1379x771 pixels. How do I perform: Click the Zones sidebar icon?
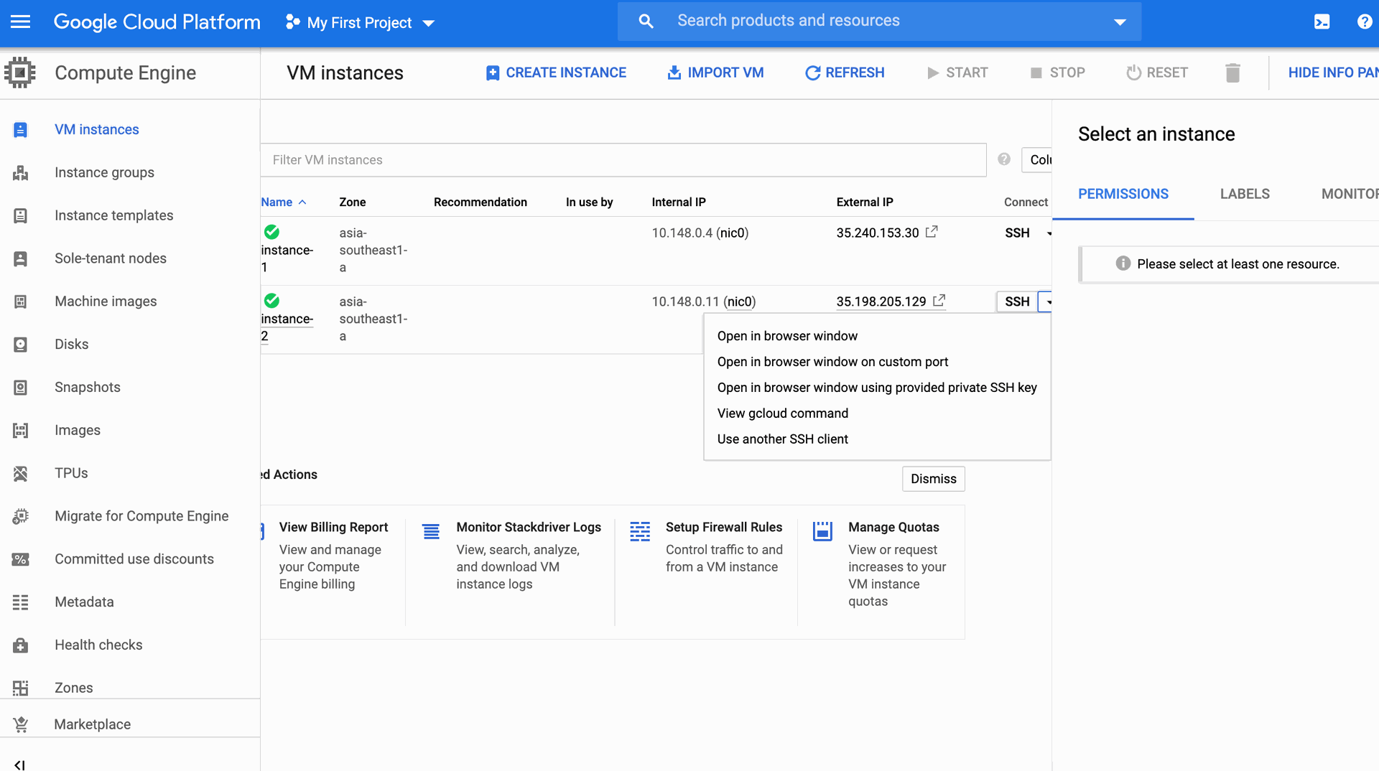pos(21,688)
